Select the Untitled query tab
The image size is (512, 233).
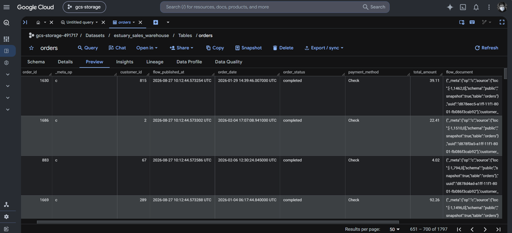[x=79, y=22]
